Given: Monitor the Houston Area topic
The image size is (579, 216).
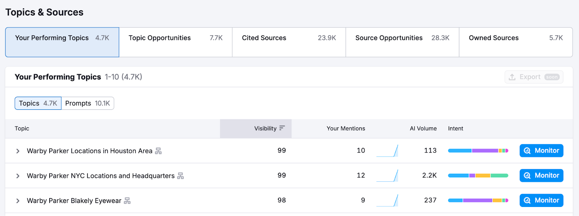Looking at the screenshot, I should [541, 151].
